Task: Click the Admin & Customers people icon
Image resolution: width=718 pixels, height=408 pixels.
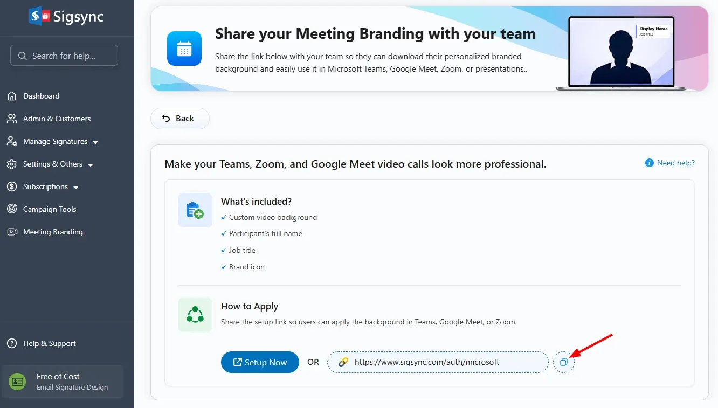Action: [12, 119]
